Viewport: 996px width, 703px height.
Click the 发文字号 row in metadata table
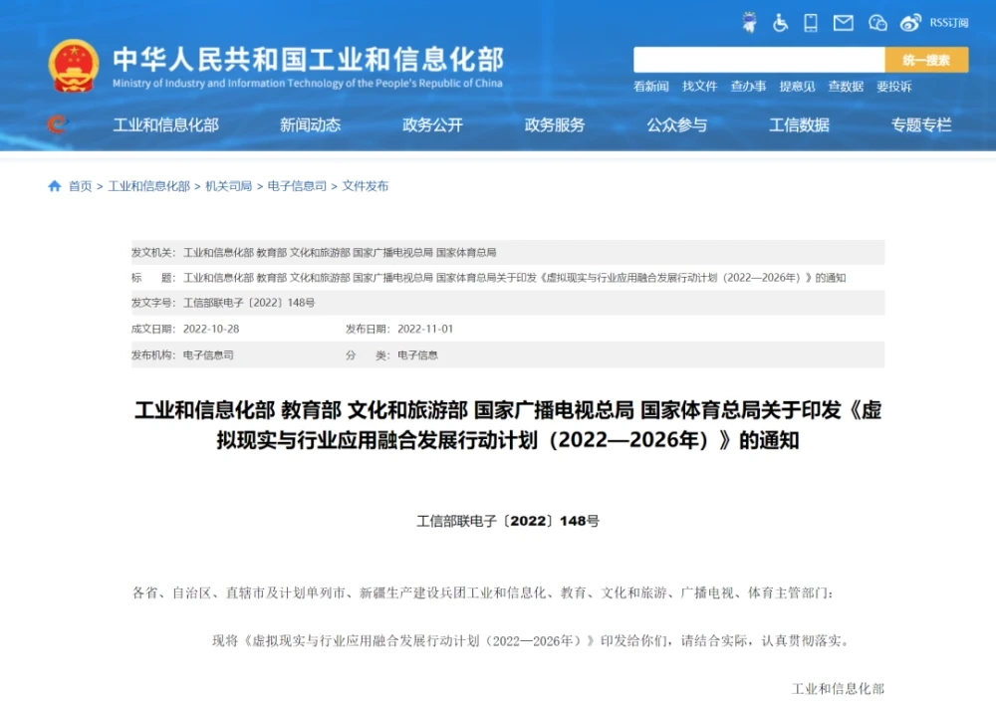click(x=508, y=303)
